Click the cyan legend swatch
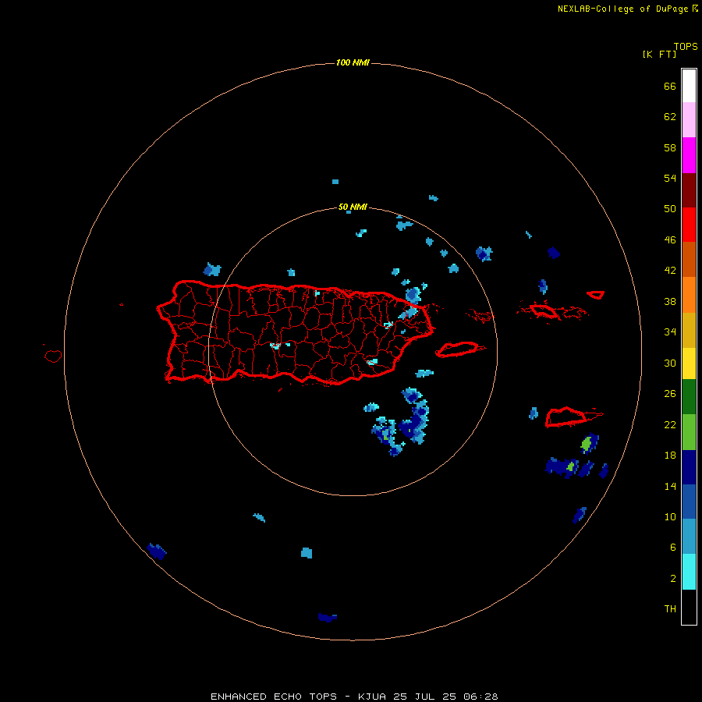This screenshot has width=702, height=702. click(689, 572)
